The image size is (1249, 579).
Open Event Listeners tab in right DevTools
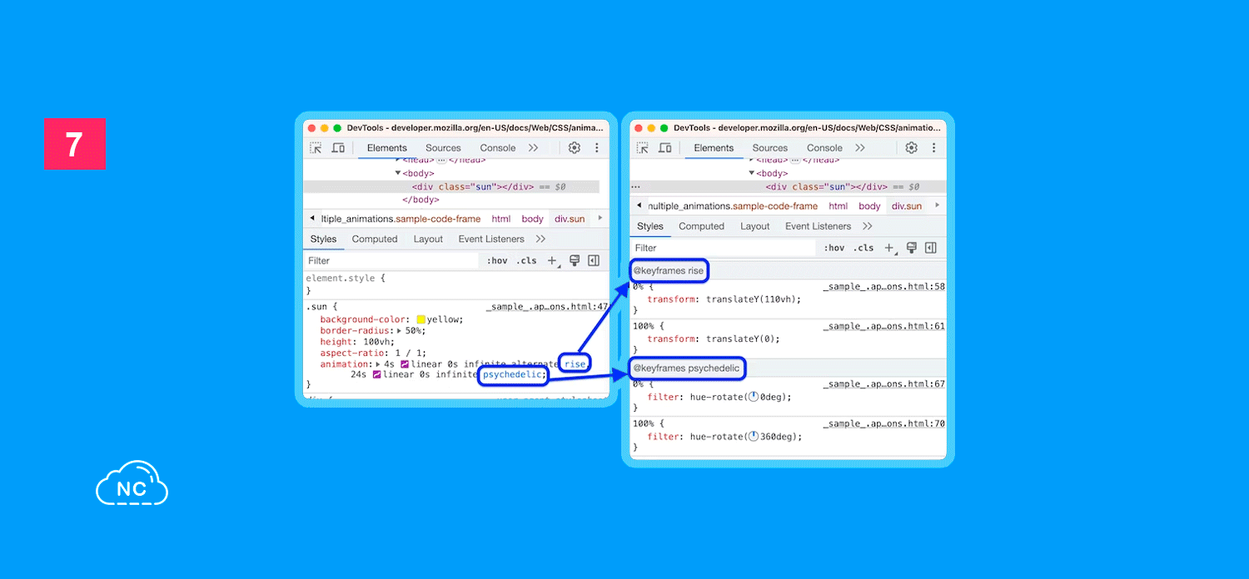[819, 226]
